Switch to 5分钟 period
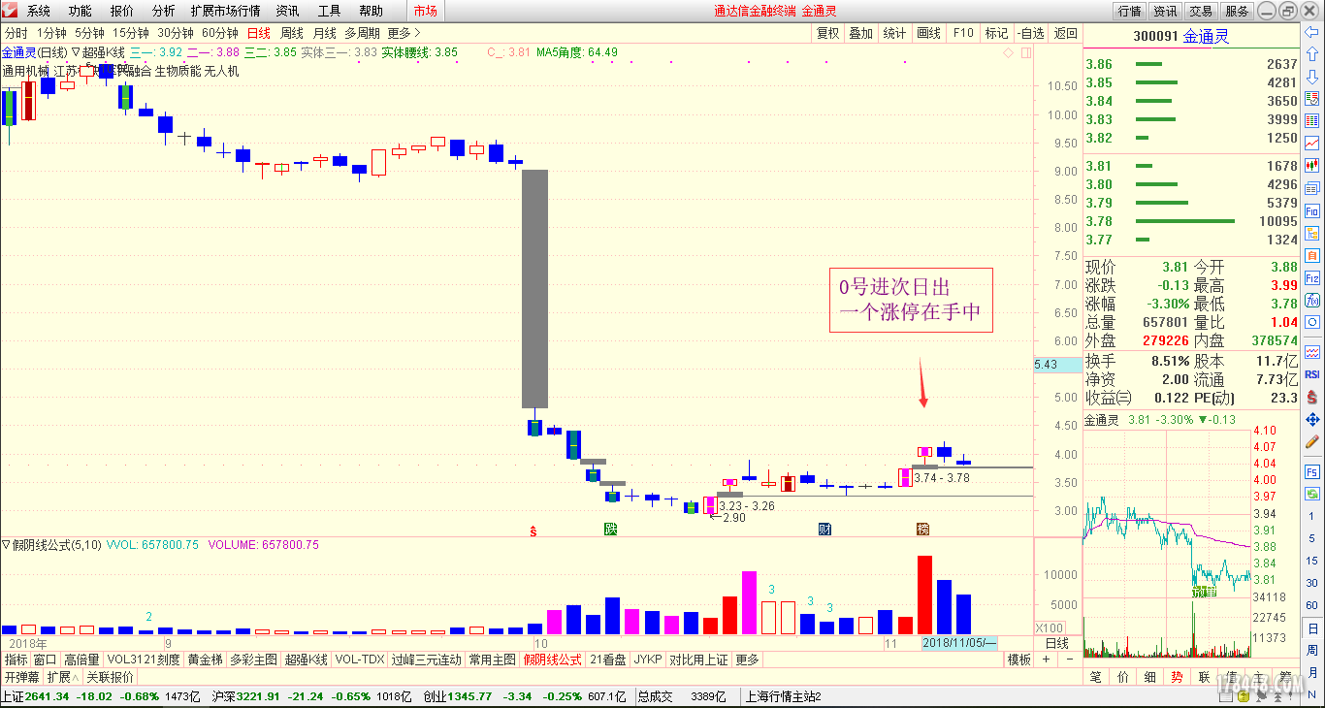This screenshot has height=708, width=1325. tap(89, 33)
